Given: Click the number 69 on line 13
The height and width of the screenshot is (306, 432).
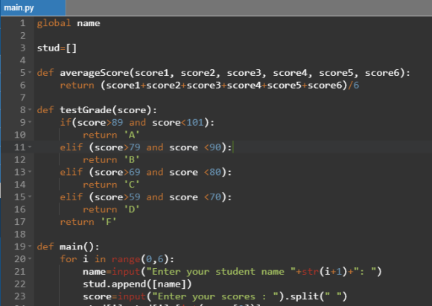Looking at the screenshot, I should (x=135, y=172).
